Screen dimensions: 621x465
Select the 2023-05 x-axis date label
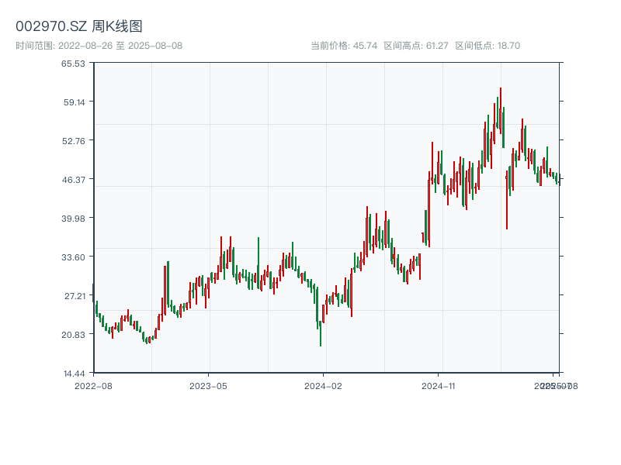[208, 385]
